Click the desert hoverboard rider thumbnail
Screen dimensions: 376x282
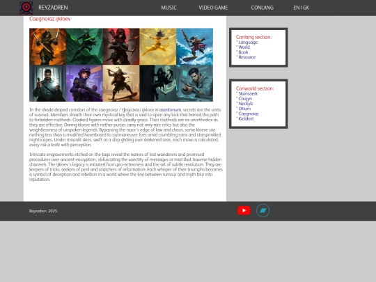[x=121, y=84]
